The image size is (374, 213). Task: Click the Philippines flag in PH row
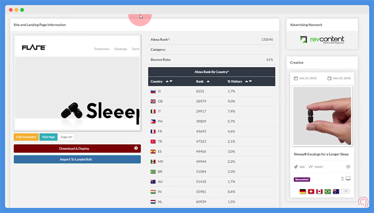[x=153, y=122]
